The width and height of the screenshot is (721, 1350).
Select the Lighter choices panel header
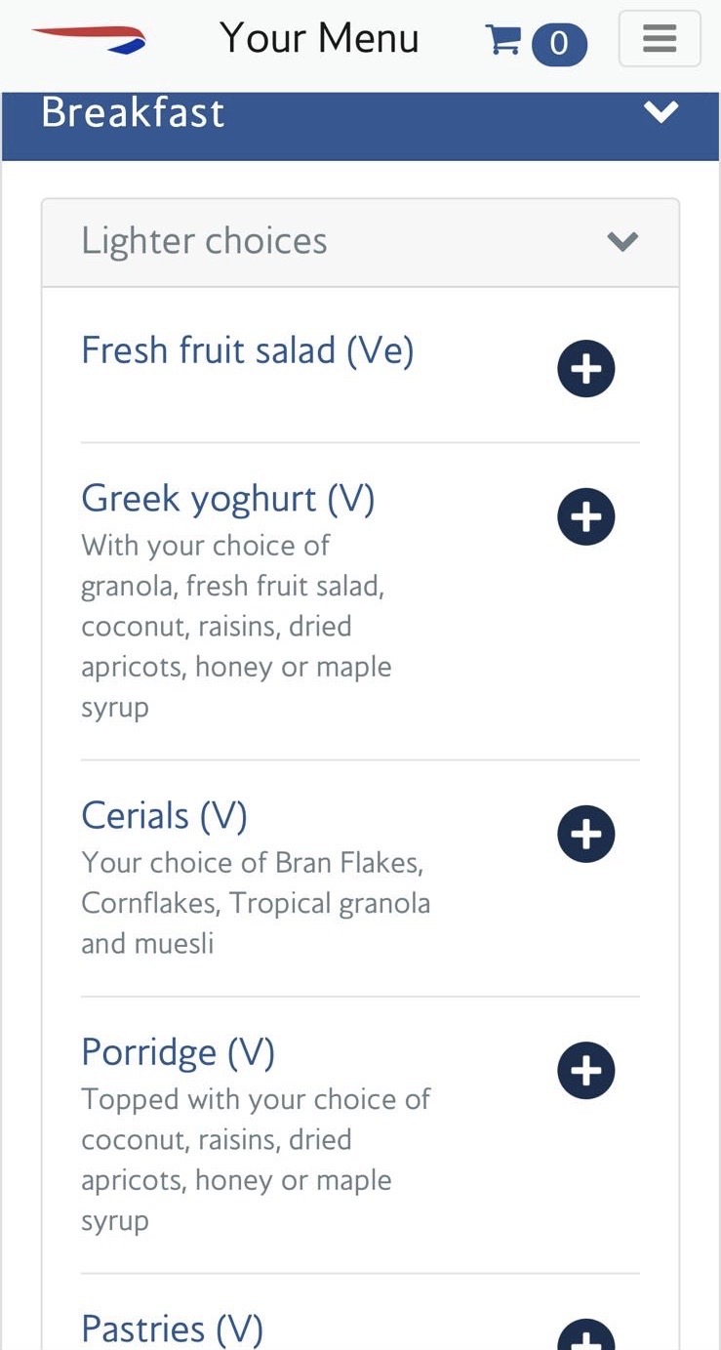point(293,241)
